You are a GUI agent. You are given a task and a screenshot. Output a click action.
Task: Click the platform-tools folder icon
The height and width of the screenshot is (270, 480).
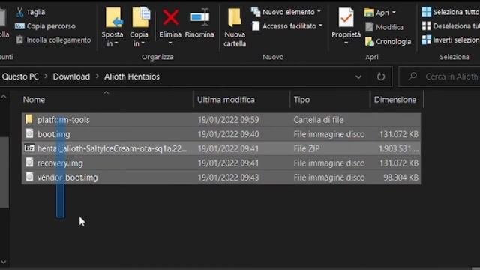(x=29, y=119)
